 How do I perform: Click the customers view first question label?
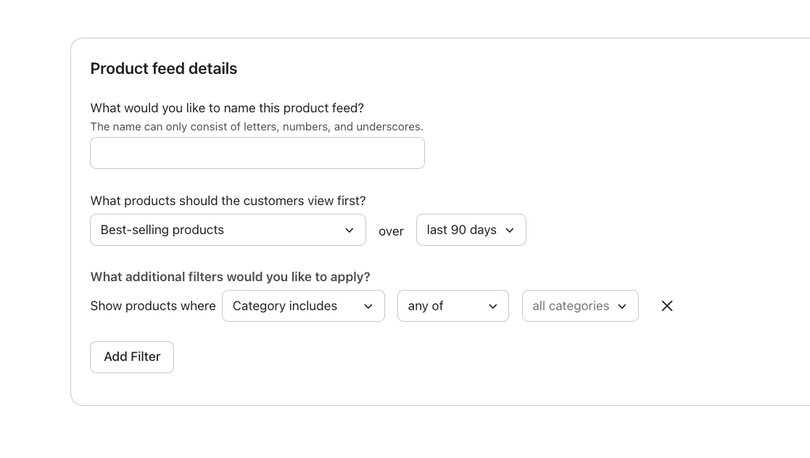click(x=228, y=201)
